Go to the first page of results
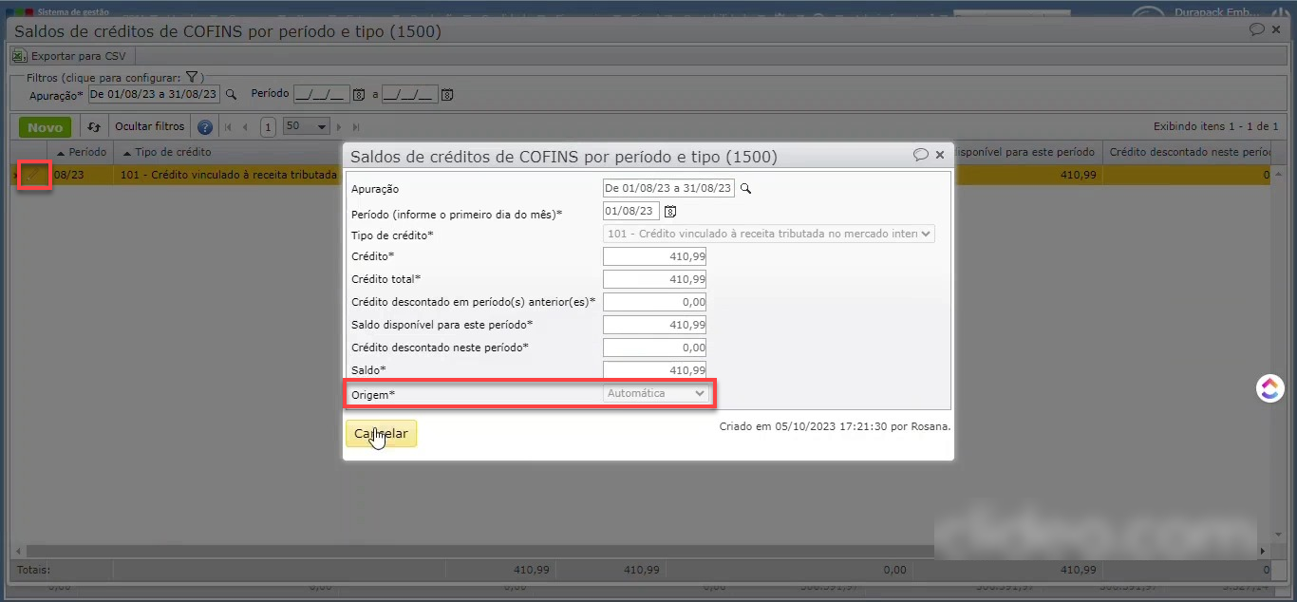Viewport: 1297px width, 602px height. [227, 126]
